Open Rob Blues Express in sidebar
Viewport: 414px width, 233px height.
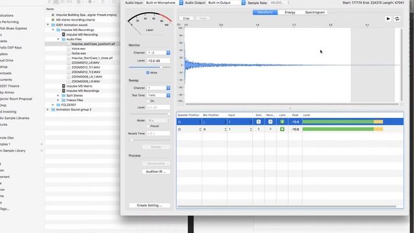click(13, 28)
